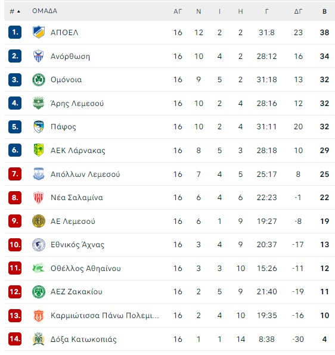Select the ΑΓ matches played column header

click(x=178, y=11)
